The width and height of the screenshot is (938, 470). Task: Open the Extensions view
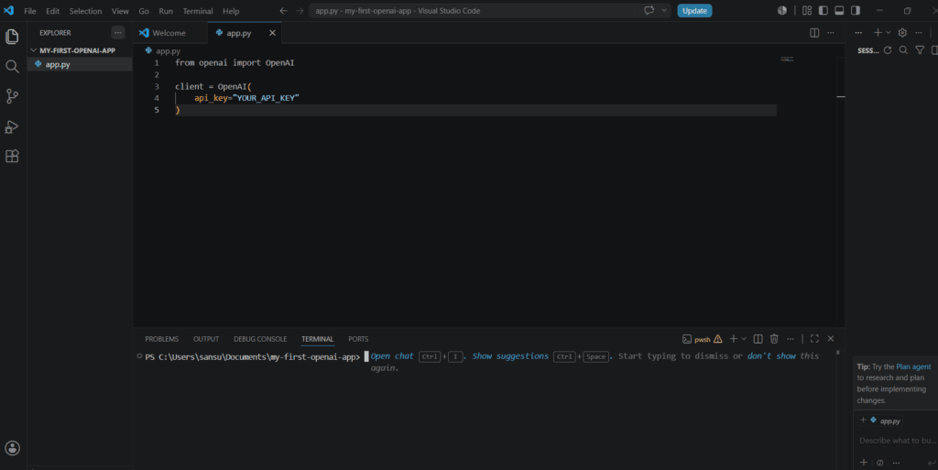tap(12, 156)
